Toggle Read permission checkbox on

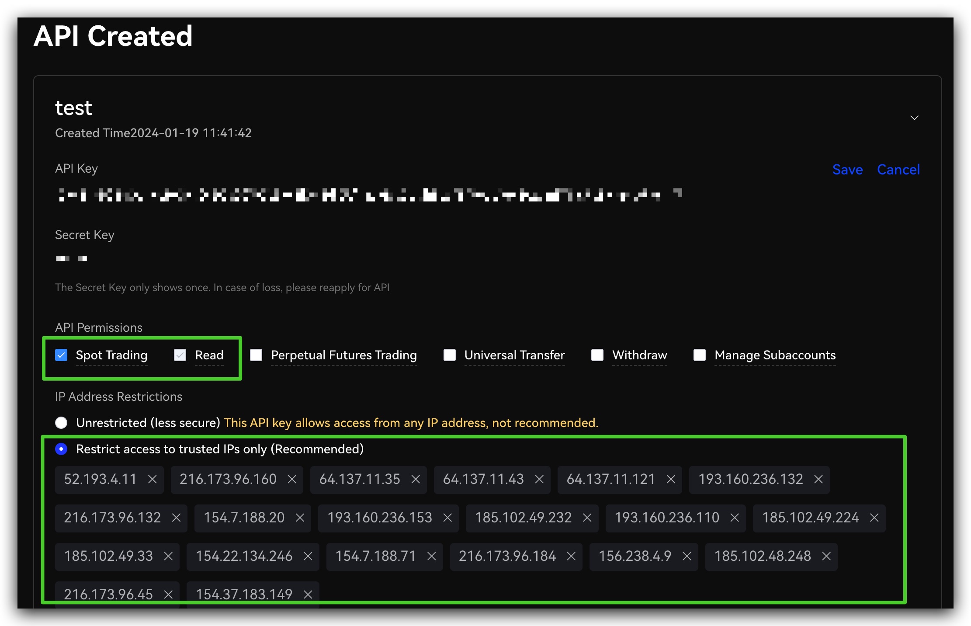pyautogui.click(x=178, y=354)
